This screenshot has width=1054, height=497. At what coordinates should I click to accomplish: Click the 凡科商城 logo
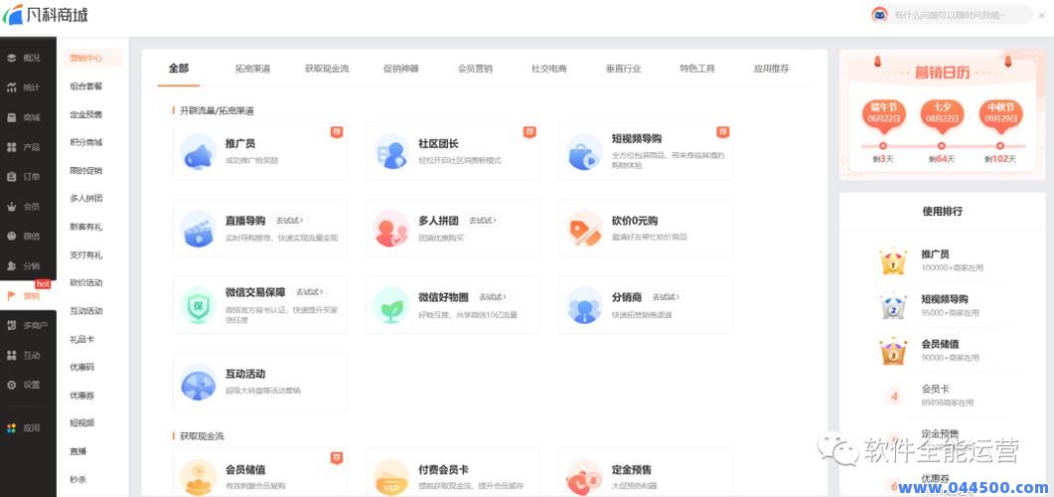(x=47, y=14)
